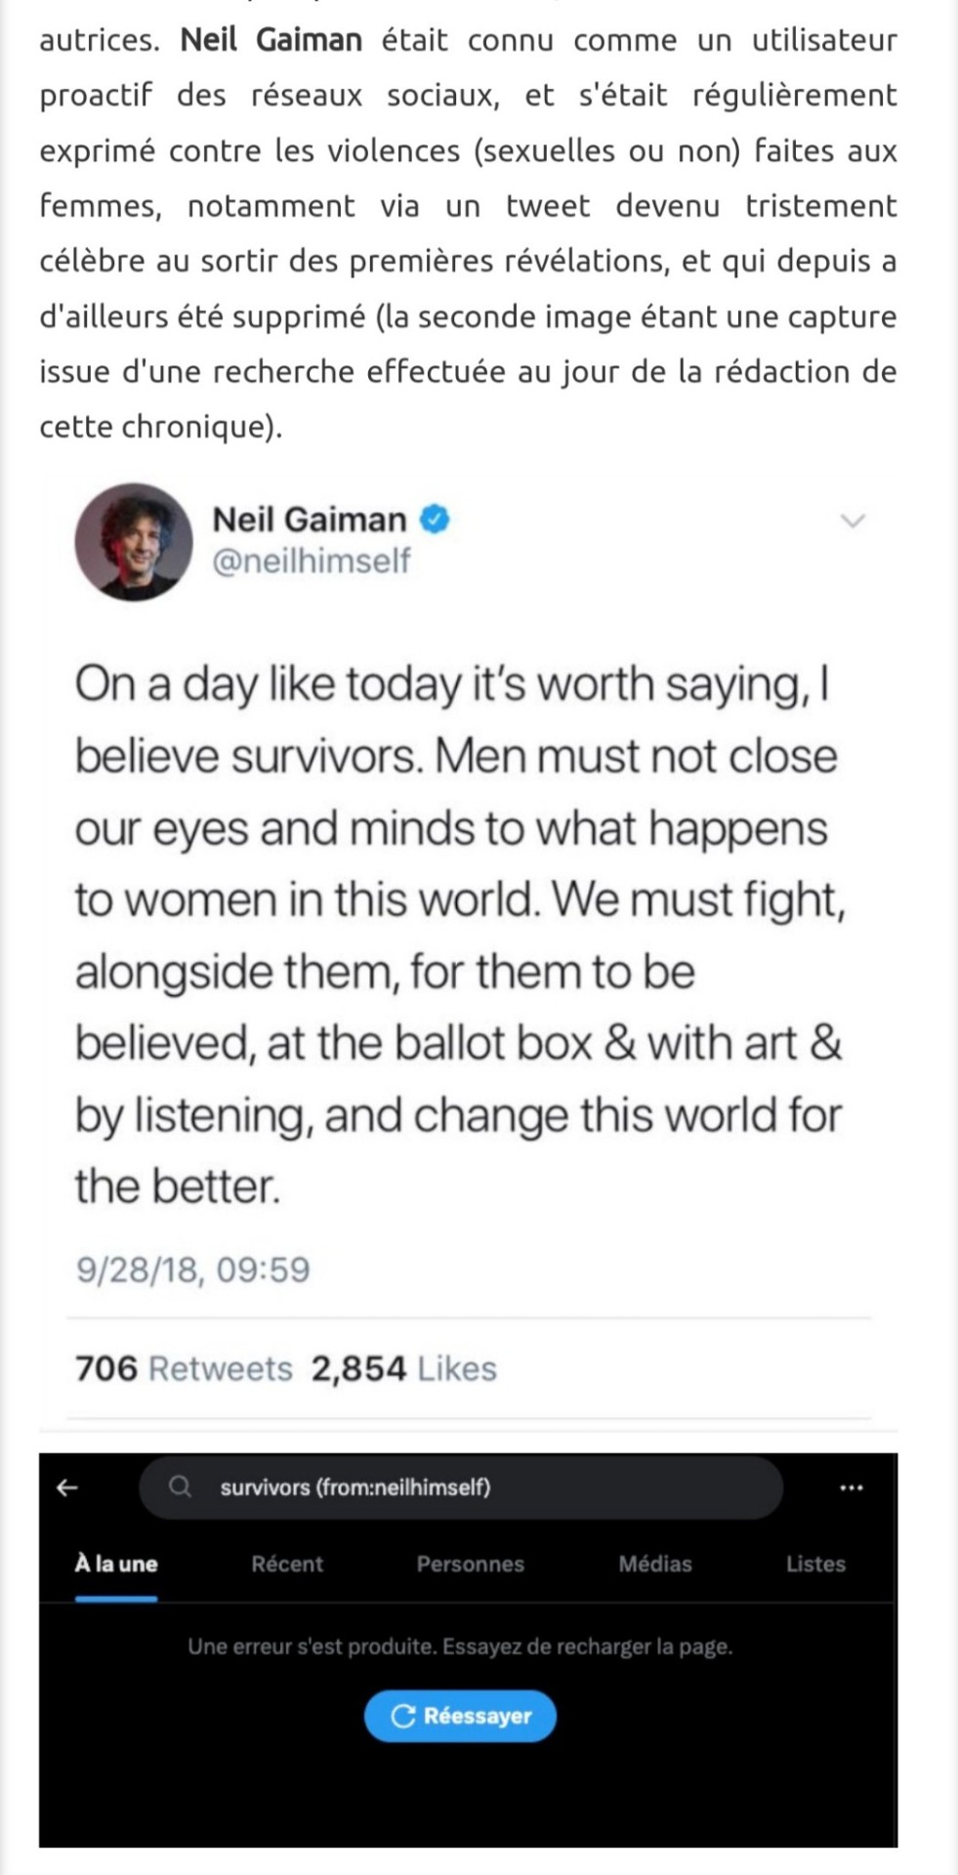Click the tweet timestamp 9/28/18, 09:59
The height and width of the screenshot is (1875, 958).
click(x=192, y=1270)
